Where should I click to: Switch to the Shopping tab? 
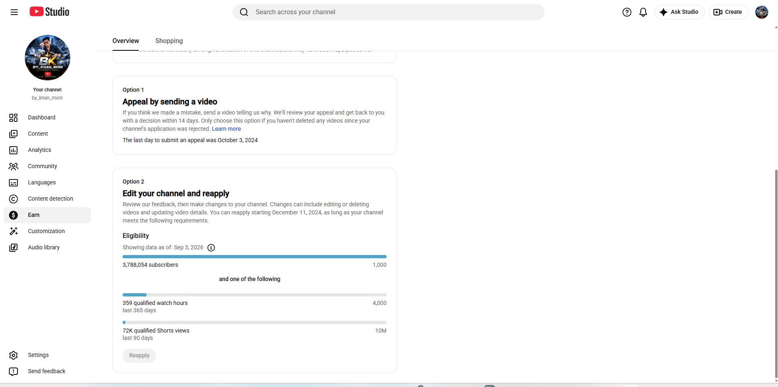[x=169, y=41]
